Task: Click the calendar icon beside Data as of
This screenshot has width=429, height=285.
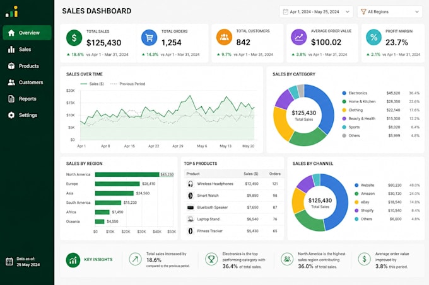Action: pyautogui.click(x=9, y=262)
